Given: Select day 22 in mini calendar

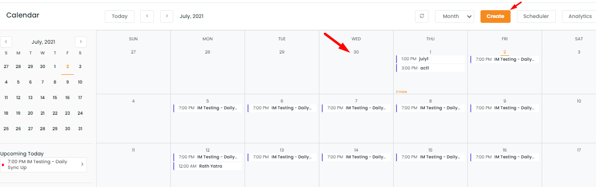Looking at the screenshot, I should pyautogui.click(x=55, y=113).
